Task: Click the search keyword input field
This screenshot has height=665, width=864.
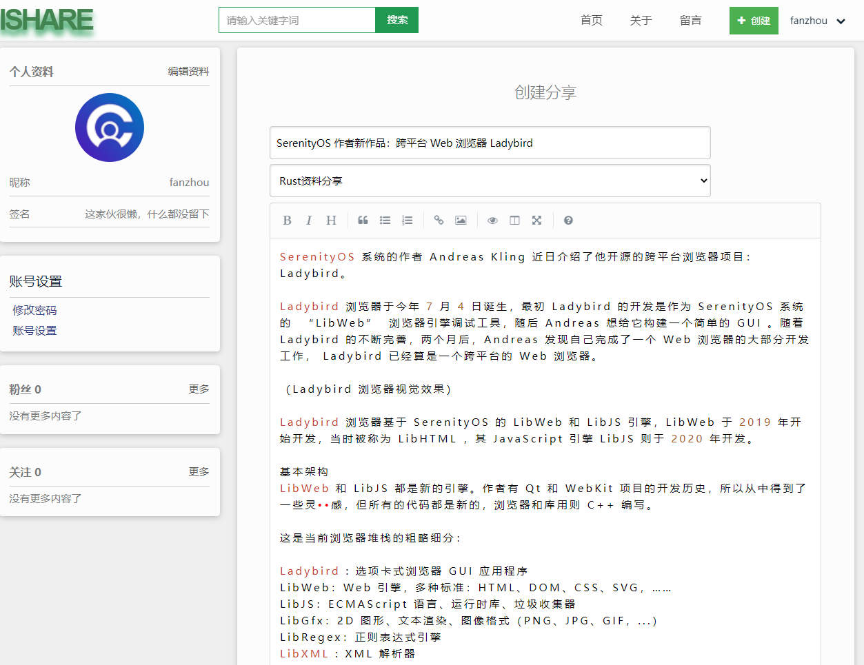Action: [297, 20]
